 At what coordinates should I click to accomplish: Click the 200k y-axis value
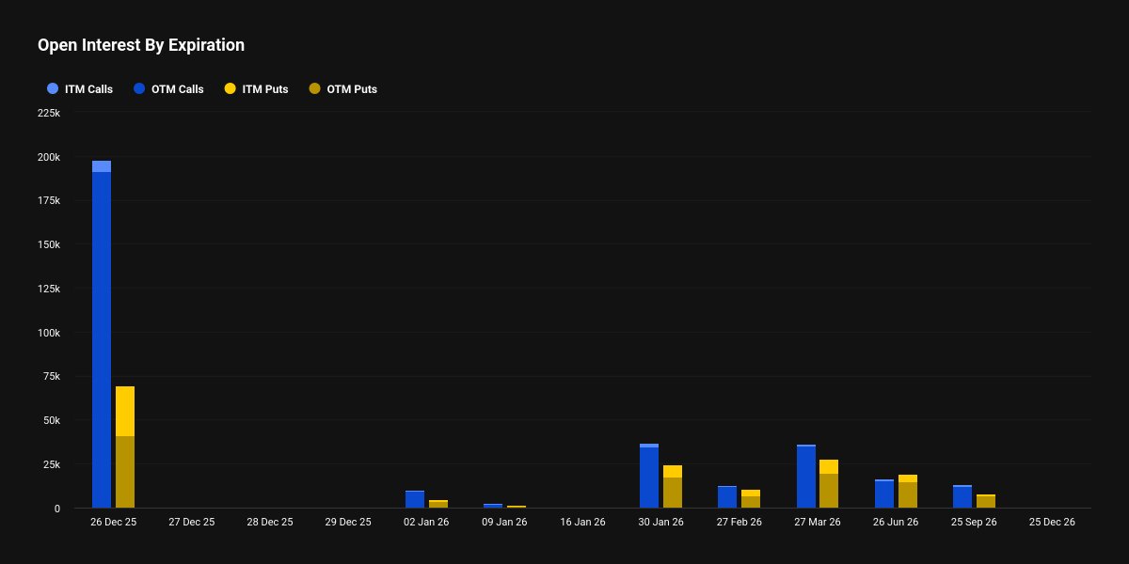[x=49, y=157]
